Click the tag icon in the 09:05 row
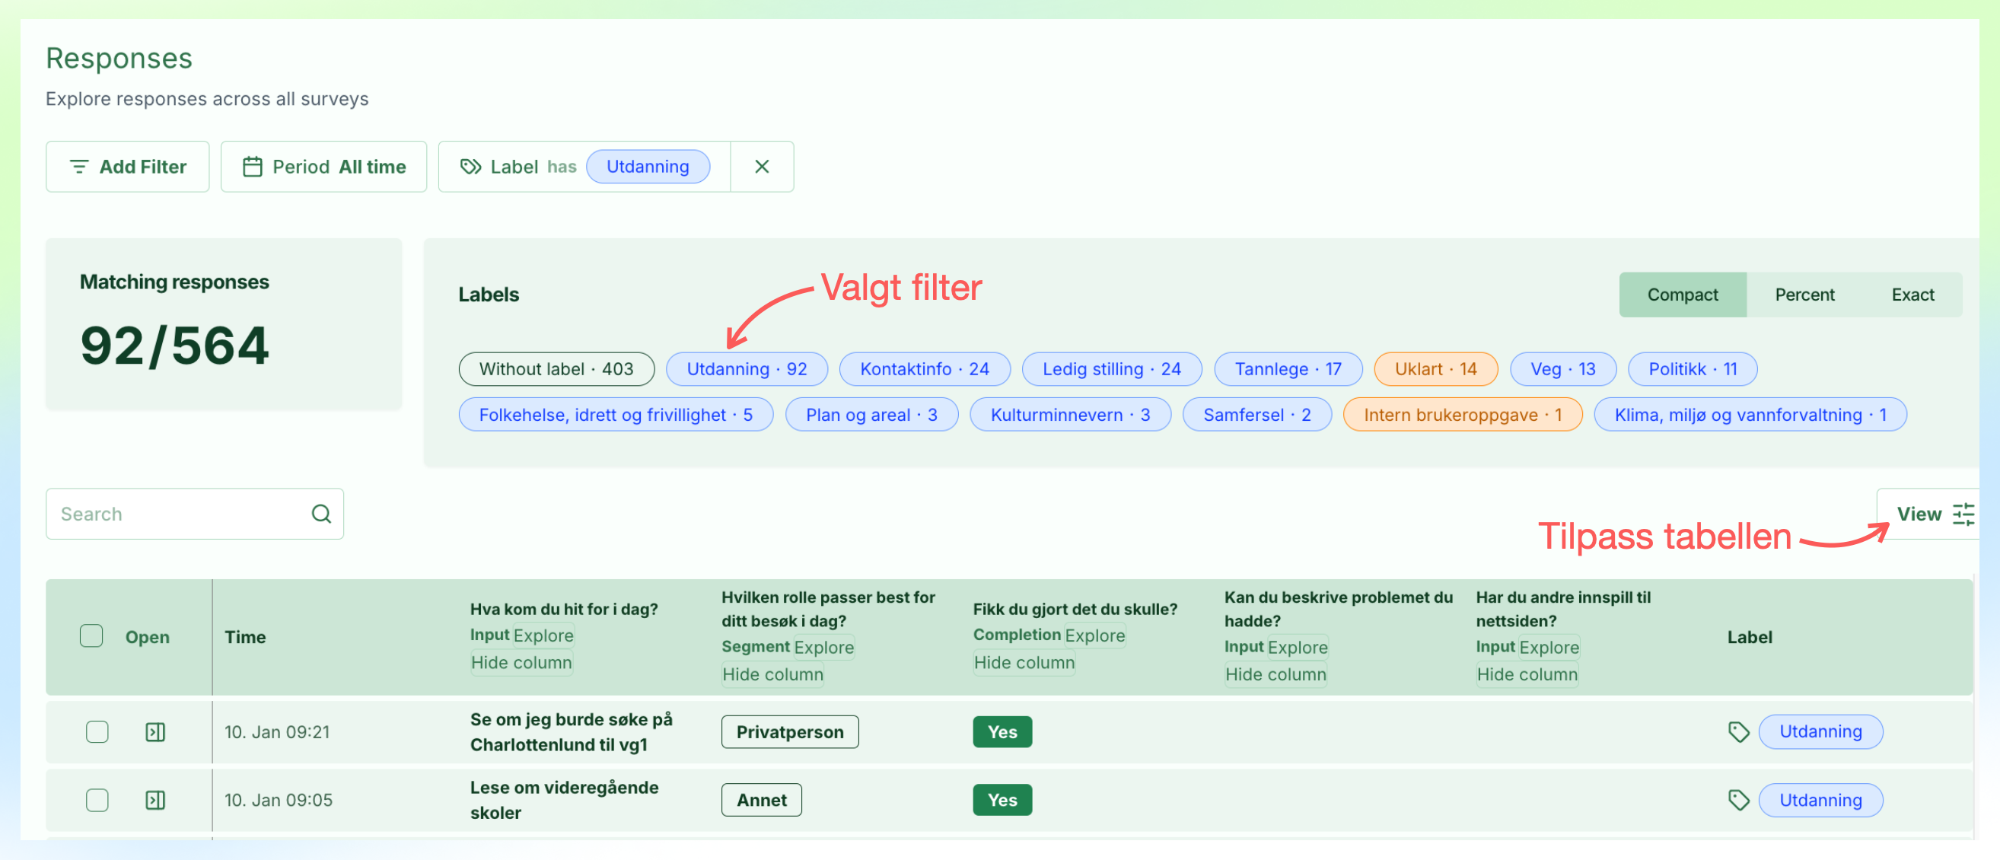Screen dimensions: 2000x860 point(1738,800)
